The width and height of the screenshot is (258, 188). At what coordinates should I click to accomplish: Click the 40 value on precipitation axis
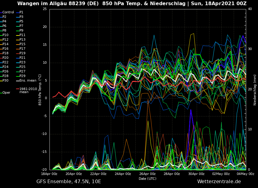coord(250,9)
